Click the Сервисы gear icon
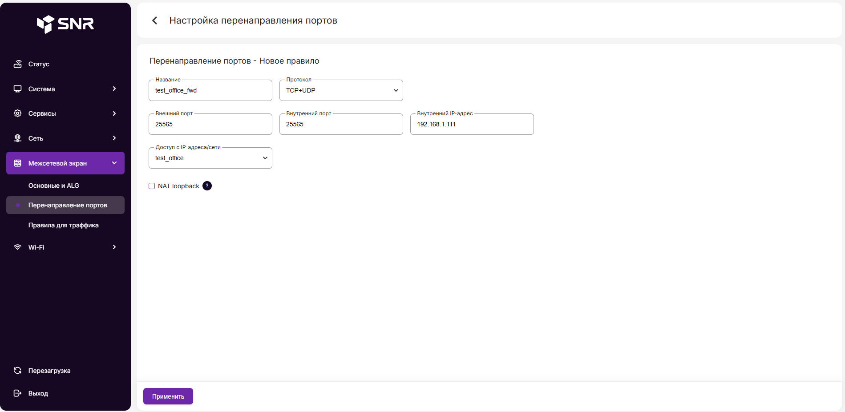845x412 pixels. click(18, 113)
